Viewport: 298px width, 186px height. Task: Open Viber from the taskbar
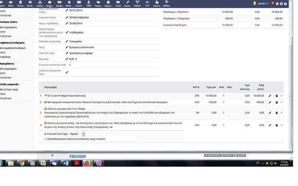tap(99, 163)
